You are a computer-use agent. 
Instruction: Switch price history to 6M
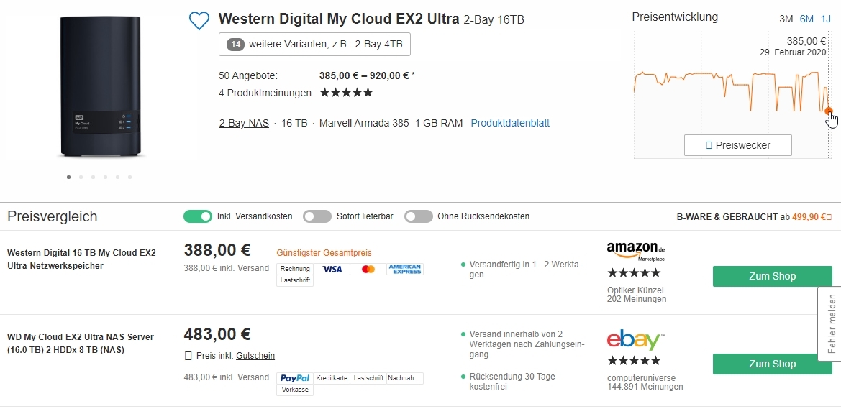pyautogui.click(x=806, y=19)
